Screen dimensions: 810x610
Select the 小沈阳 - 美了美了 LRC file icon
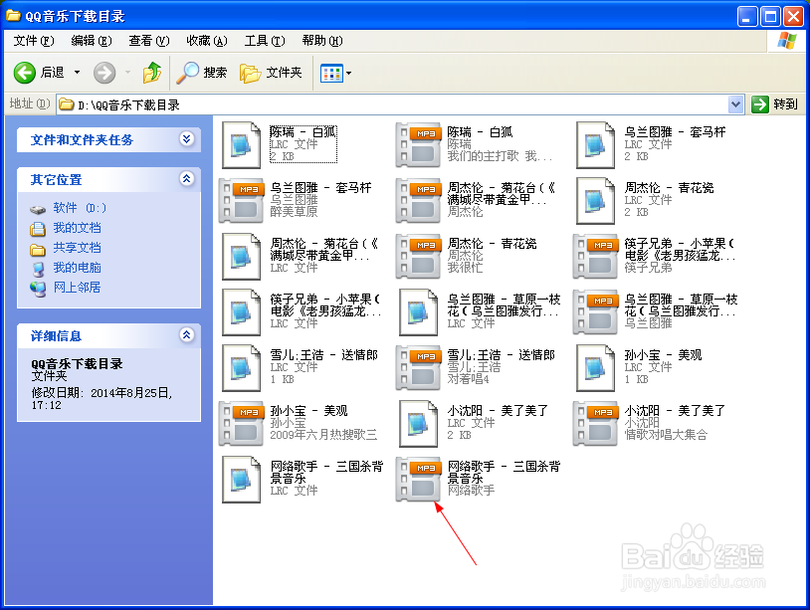pyautogui.click(x=418, y=424)
